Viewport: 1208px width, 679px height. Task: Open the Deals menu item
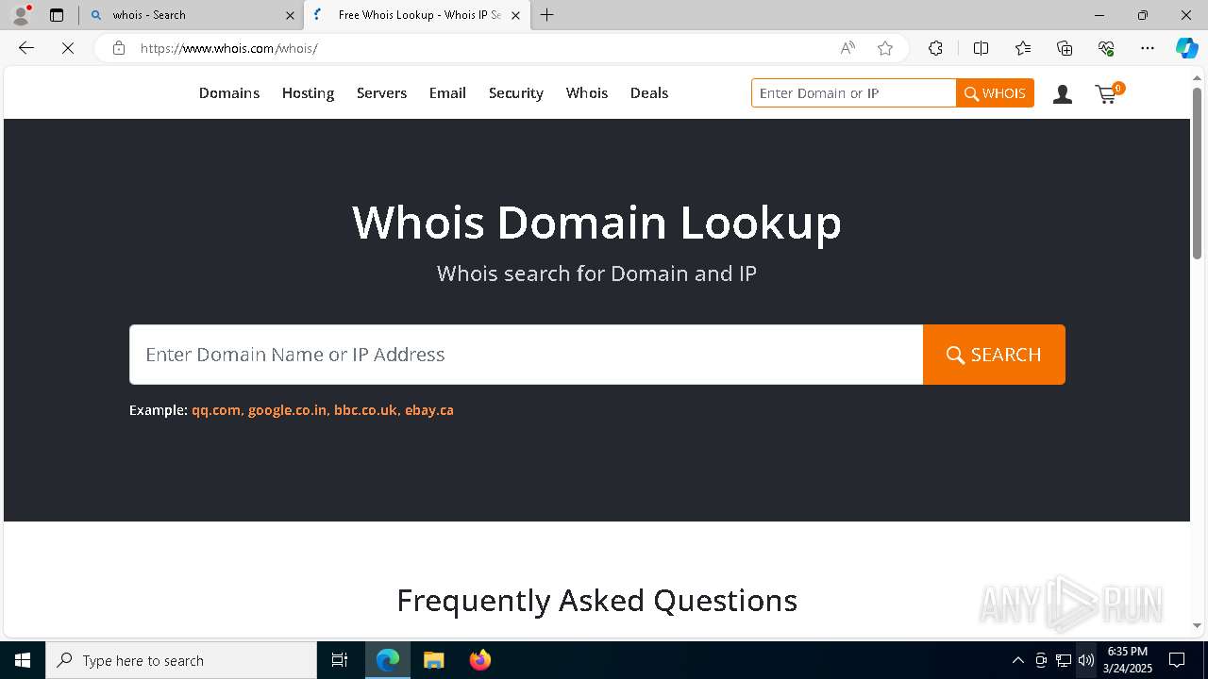[649, 93]
